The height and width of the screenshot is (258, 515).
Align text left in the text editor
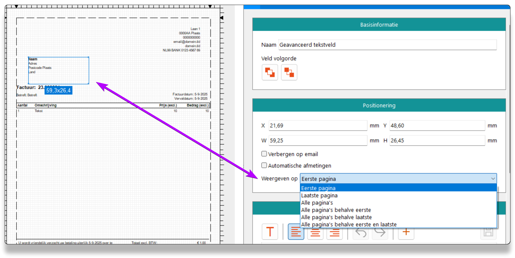pos(296,232)
